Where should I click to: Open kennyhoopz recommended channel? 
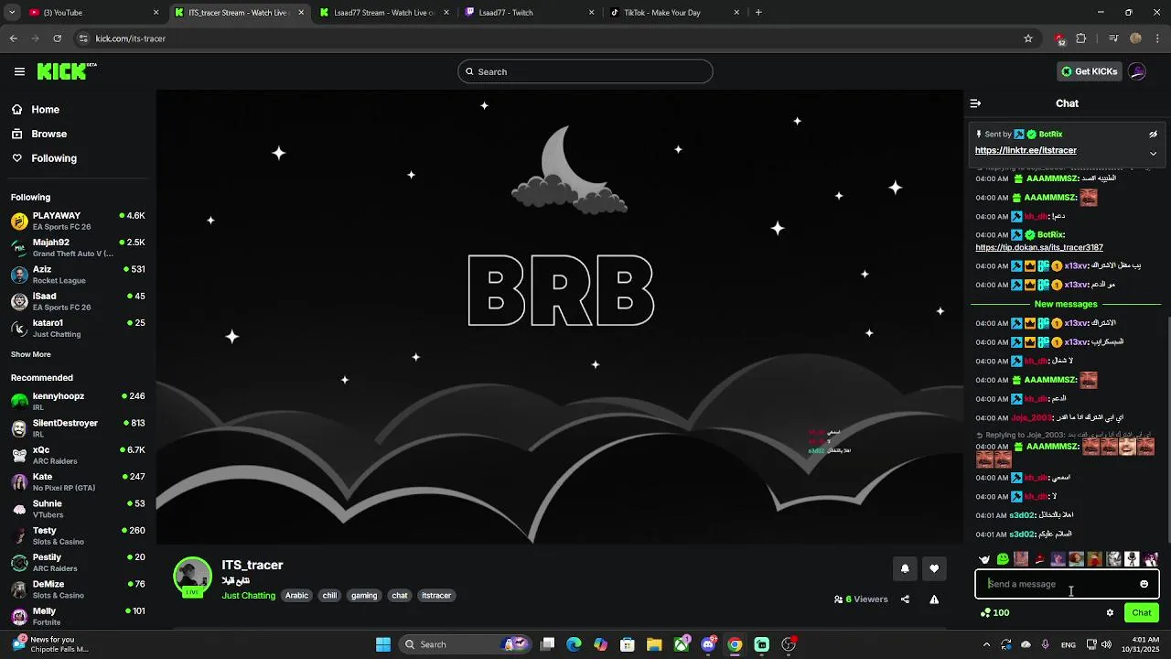(78, 401)
